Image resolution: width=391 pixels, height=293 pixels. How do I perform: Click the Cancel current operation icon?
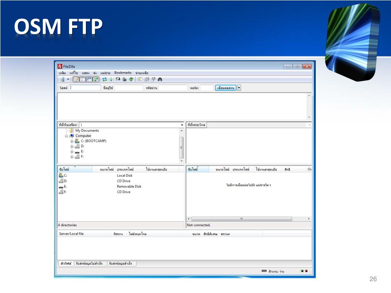click(x=118, y=79)
